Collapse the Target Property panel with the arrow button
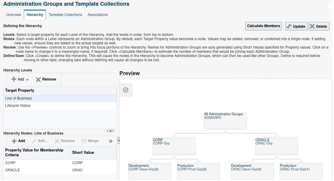This screenshot has height=181, width=334. coord(110,130)
